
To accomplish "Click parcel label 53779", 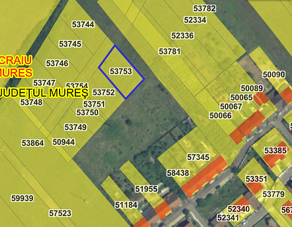I will click(x=273, y=194).
